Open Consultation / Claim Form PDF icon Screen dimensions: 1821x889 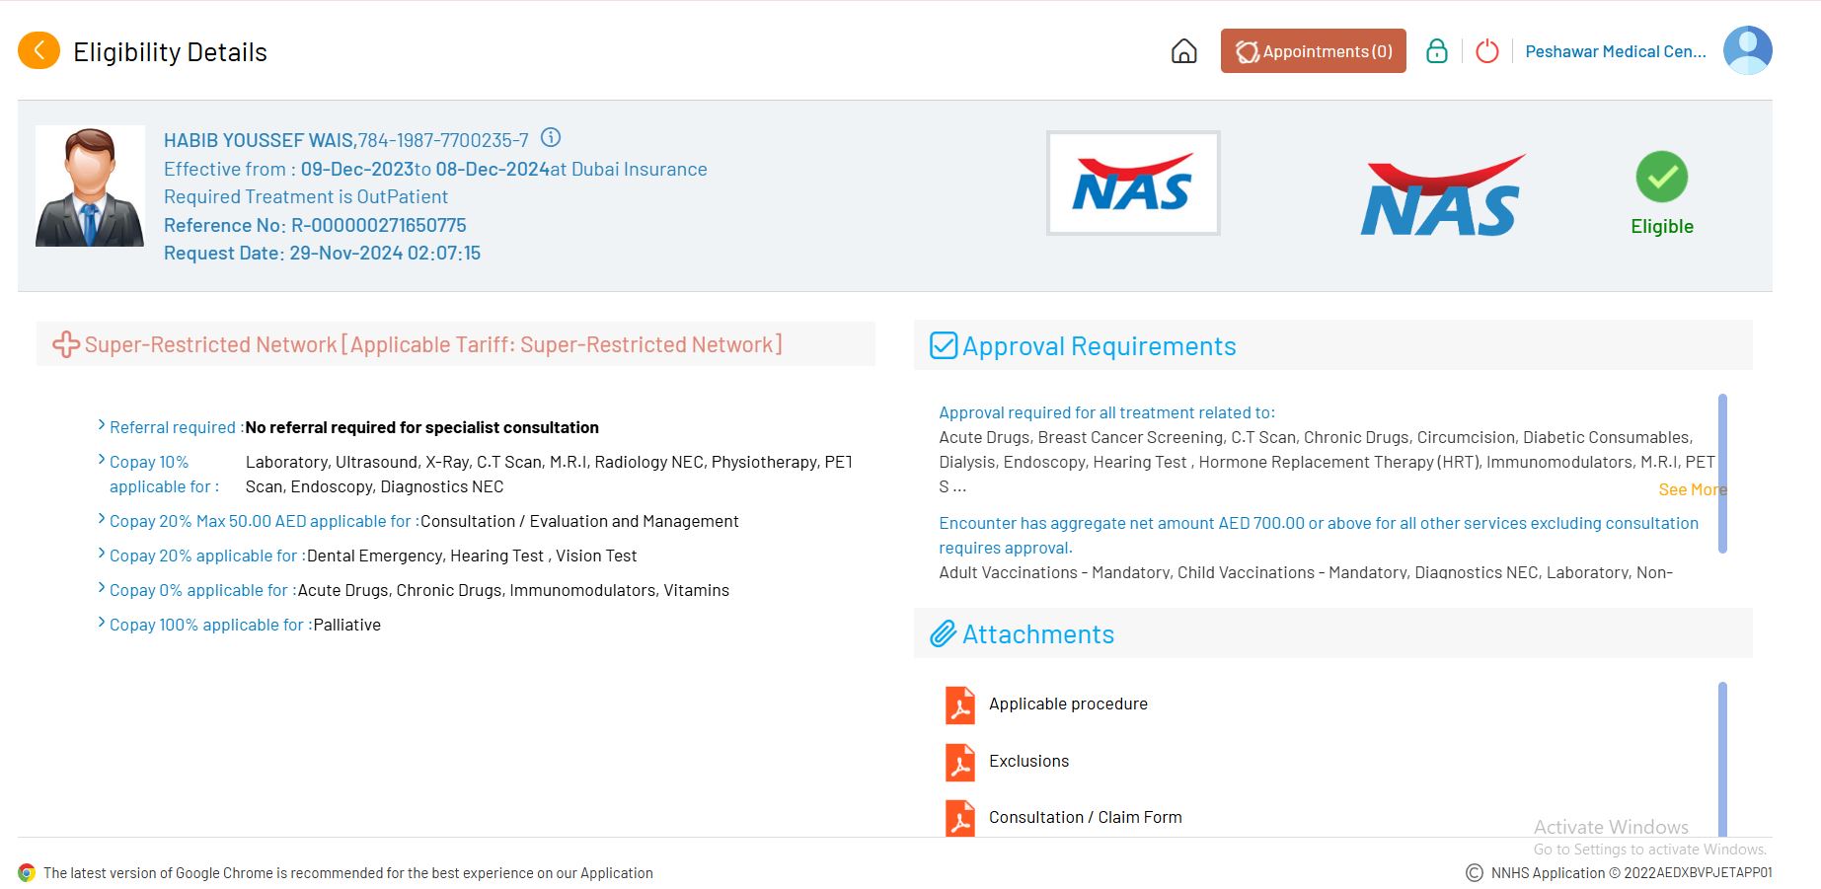(x=959, y=818)
